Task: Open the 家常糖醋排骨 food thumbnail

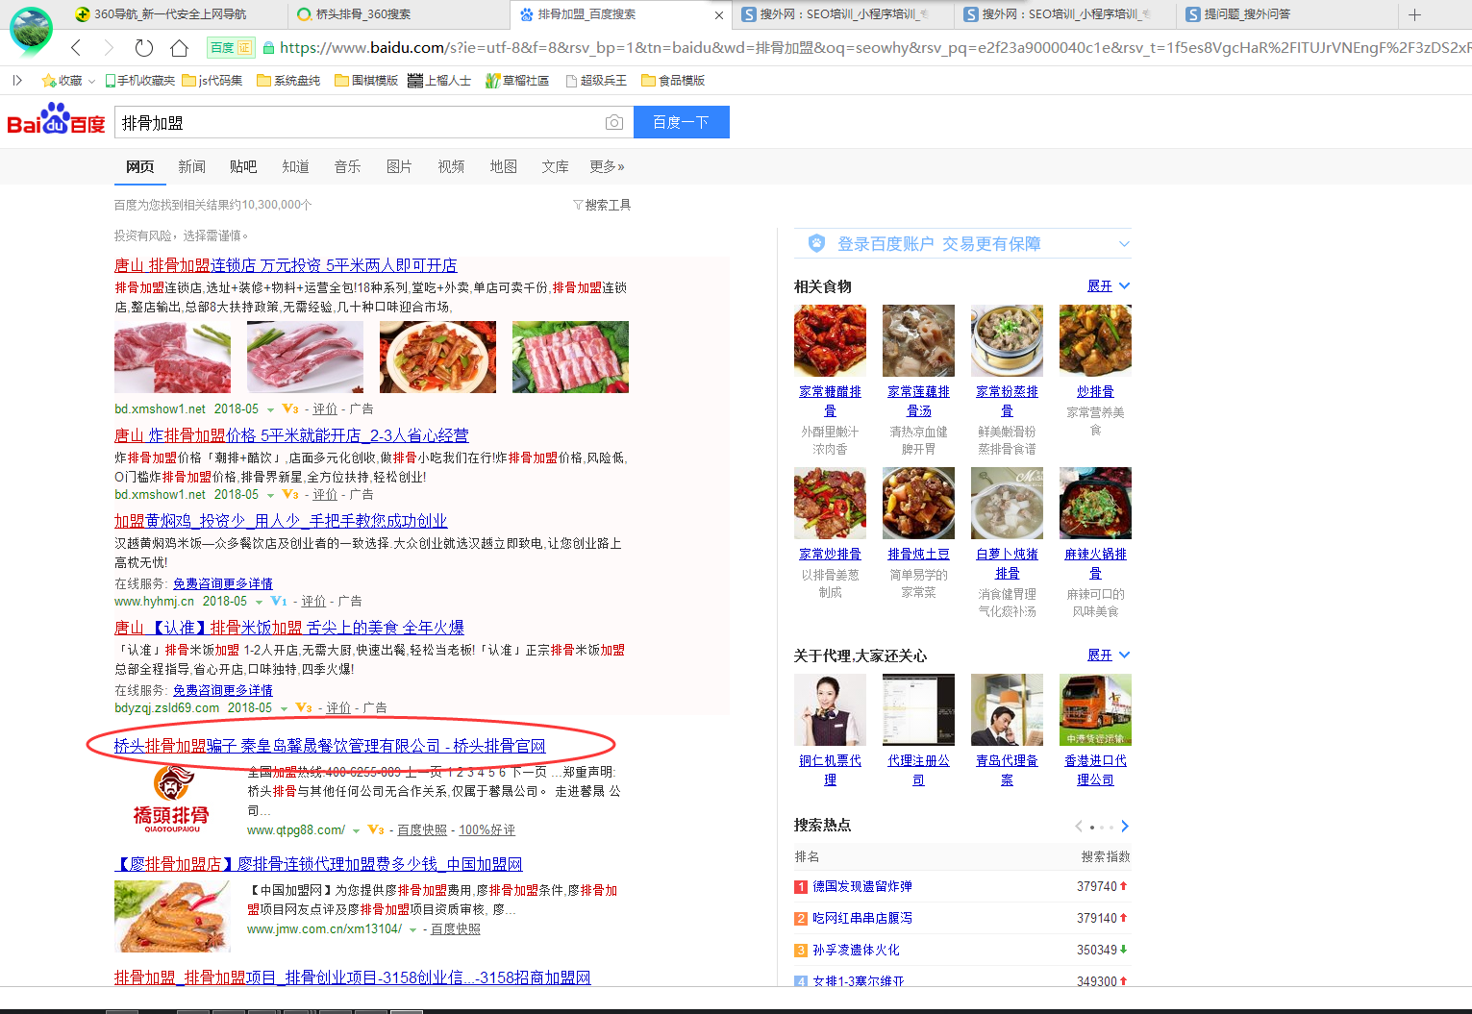Action: [x=830, y=340]
